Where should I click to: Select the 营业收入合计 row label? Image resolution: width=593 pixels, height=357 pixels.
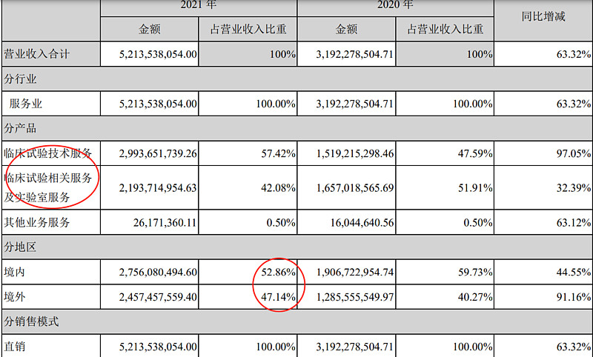click(x=36, y=54)
